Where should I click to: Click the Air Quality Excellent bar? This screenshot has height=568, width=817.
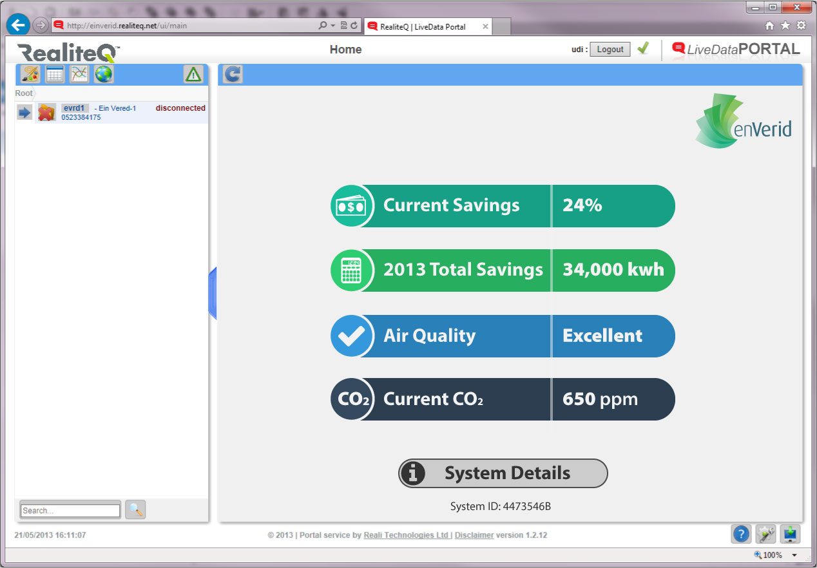pos(503,336)
